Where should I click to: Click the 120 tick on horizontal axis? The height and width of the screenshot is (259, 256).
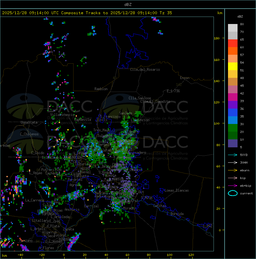coord(191,255)
